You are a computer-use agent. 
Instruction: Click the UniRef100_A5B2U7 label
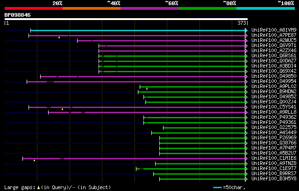(x=274, y=153)
